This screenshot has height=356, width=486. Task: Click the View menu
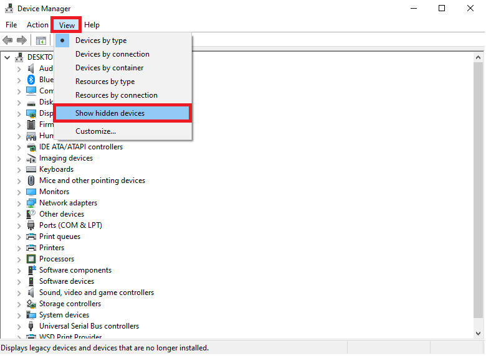pyautogui.click(x=67, y=25)
